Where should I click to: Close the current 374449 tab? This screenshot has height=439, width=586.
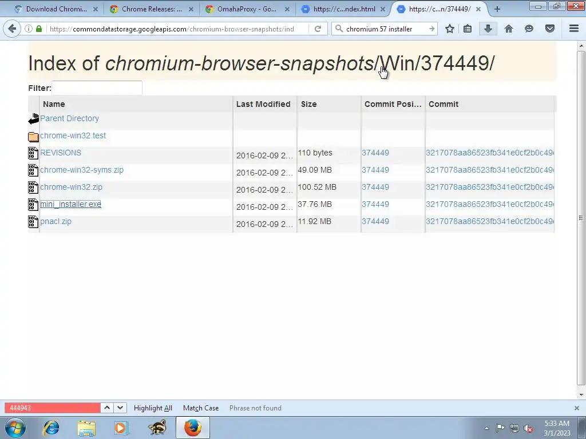tap(478, 9)
